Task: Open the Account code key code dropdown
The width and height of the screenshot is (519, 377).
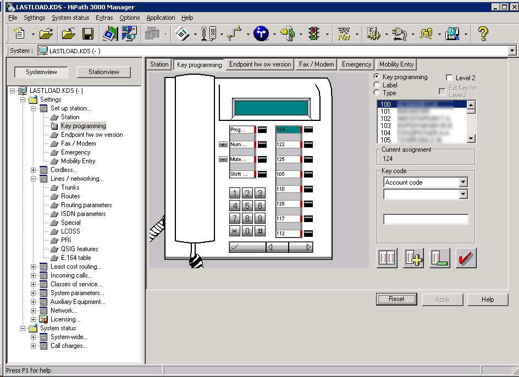Action: pyautogui.click(x=463, y=182)
